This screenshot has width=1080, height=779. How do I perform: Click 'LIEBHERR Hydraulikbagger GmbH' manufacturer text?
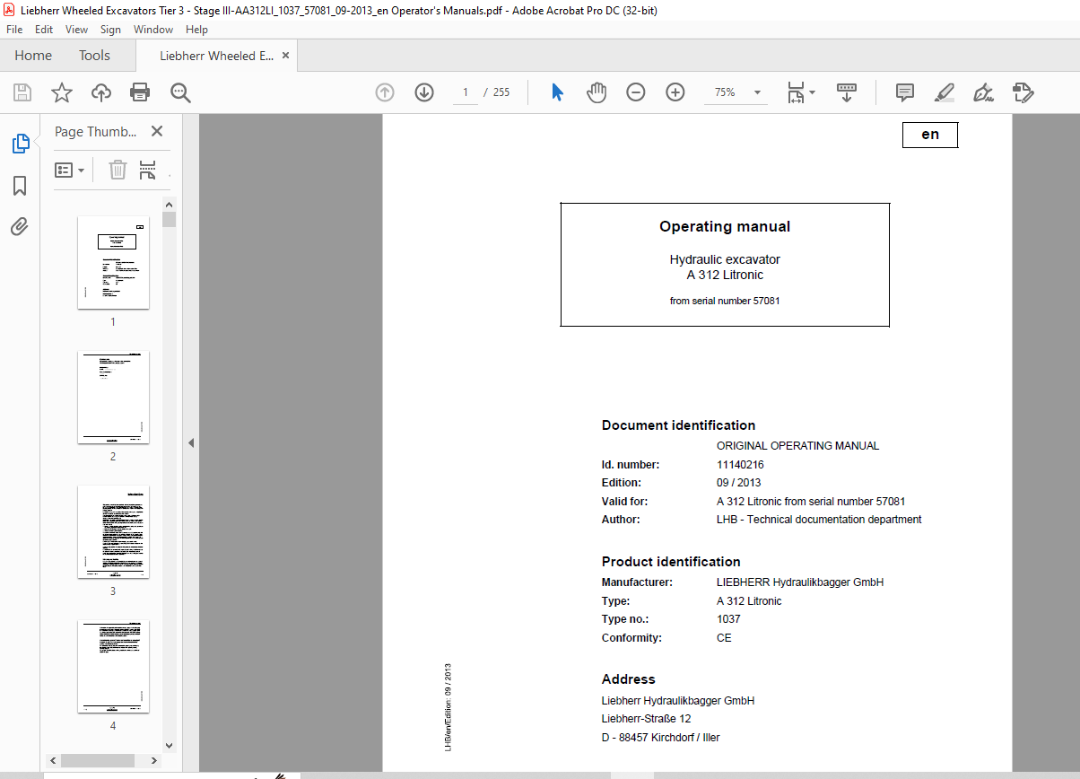tap(800, 582)
